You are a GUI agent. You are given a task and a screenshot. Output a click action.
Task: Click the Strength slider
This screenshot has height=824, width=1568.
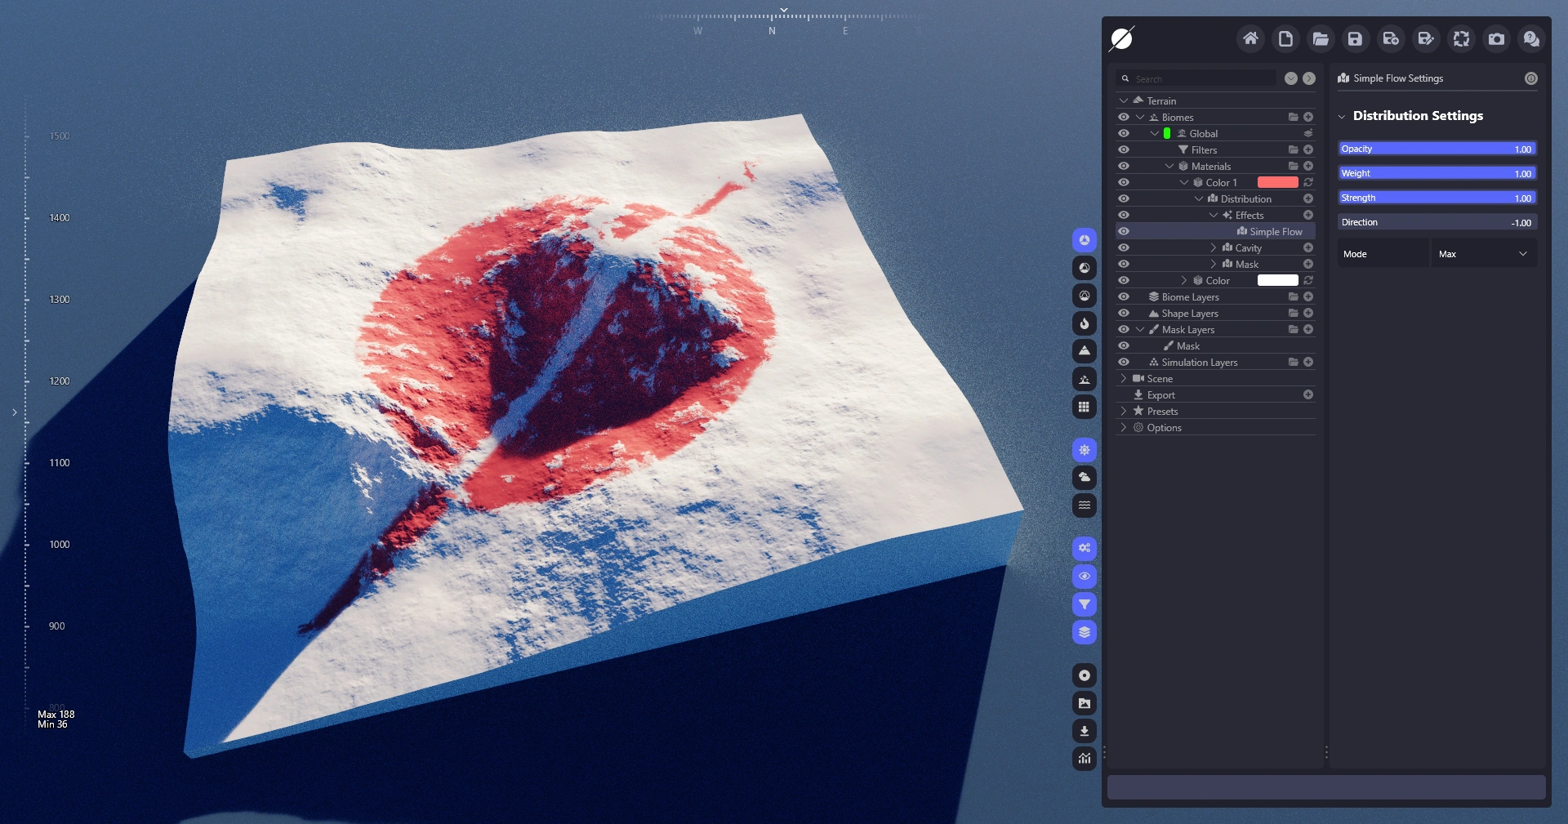click(1437, 198)
